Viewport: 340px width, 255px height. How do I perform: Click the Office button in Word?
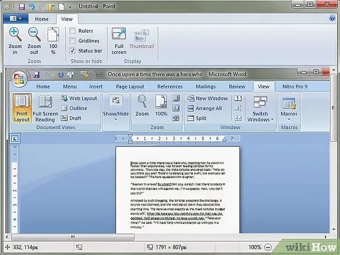click(19, 78)
